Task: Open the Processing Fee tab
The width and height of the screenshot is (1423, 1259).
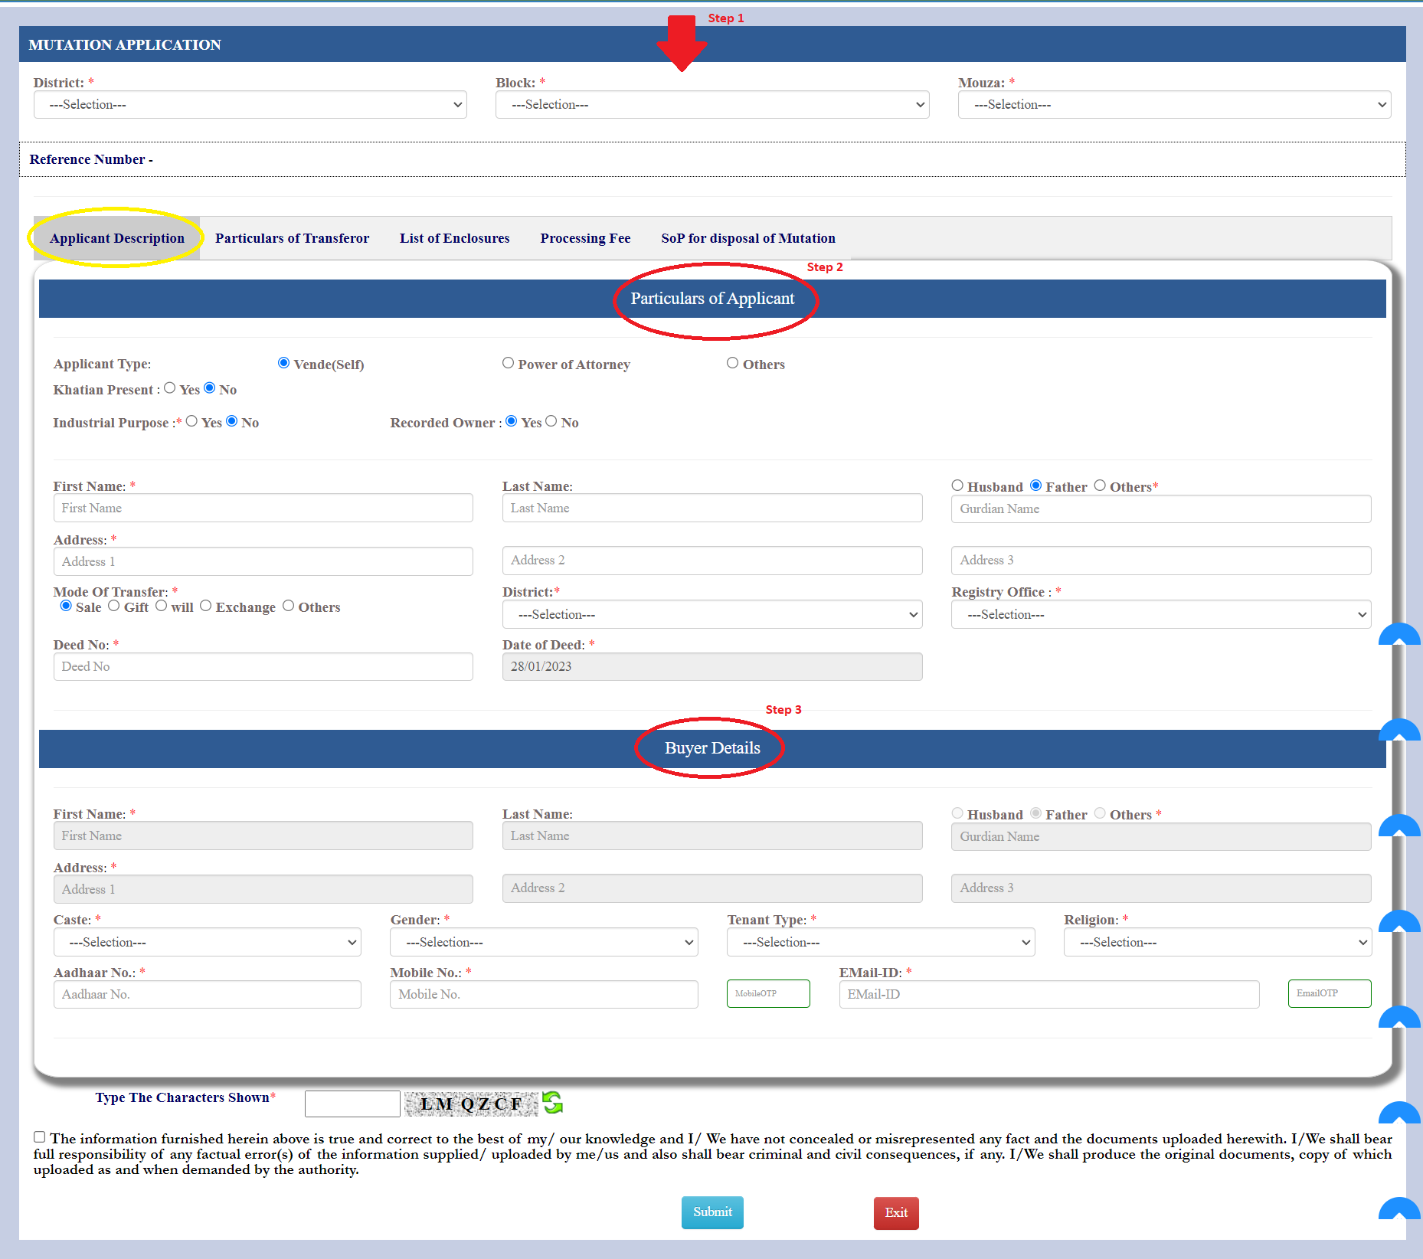Action: click(585, 237)
